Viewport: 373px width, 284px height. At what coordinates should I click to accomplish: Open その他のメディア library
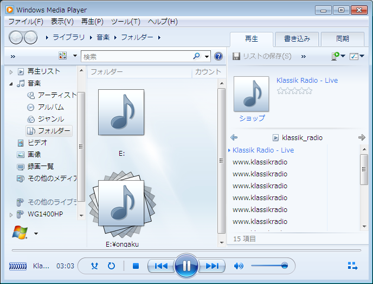(47, 179)
